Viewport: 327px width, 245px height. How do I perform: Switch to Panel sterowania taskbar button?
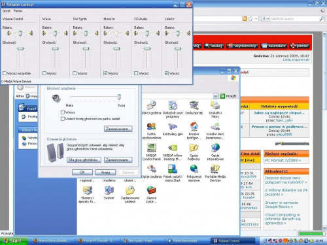pos(188,241)
